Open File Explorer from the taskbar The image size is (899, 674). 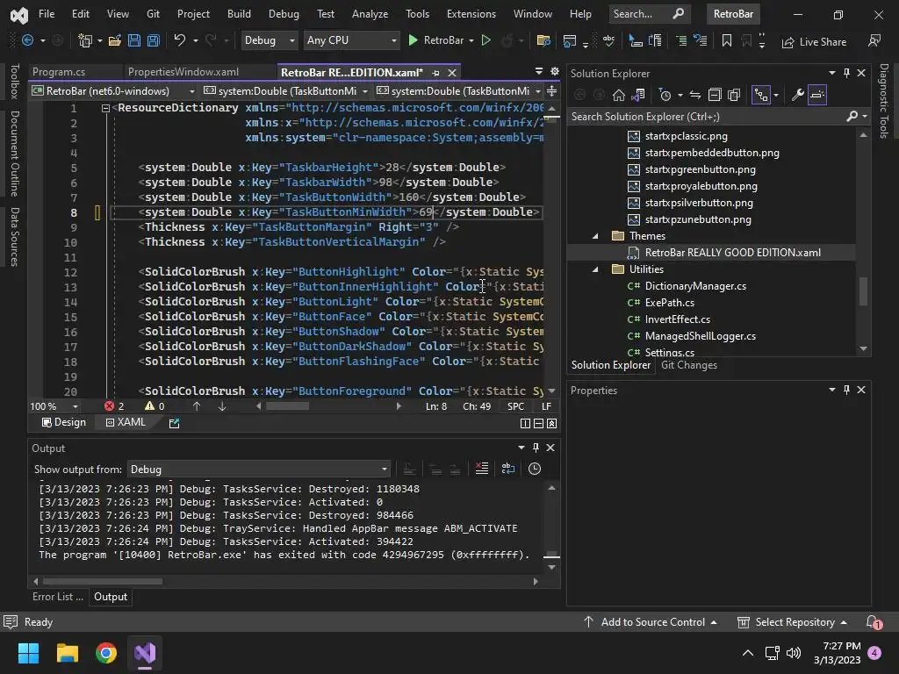[x=67, y=653]
